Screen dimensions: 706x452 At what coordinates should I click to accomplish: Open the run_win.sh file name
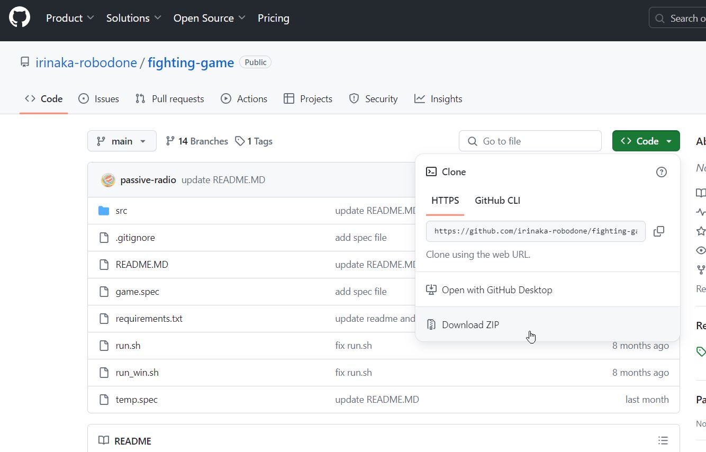[137, 373]
